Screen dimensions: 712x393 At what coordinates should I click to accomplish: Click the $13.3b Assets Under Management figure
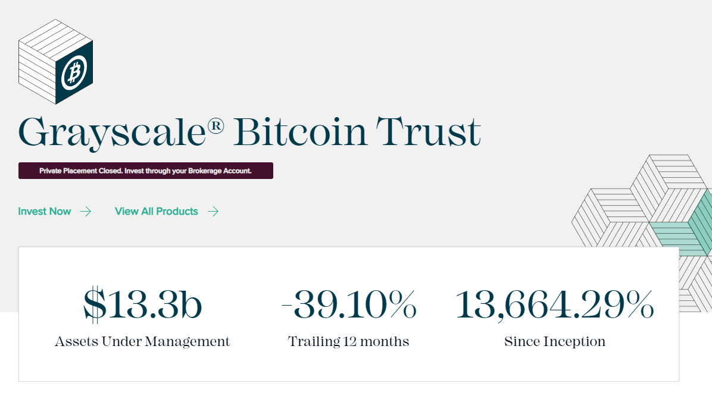coord(142,304)
